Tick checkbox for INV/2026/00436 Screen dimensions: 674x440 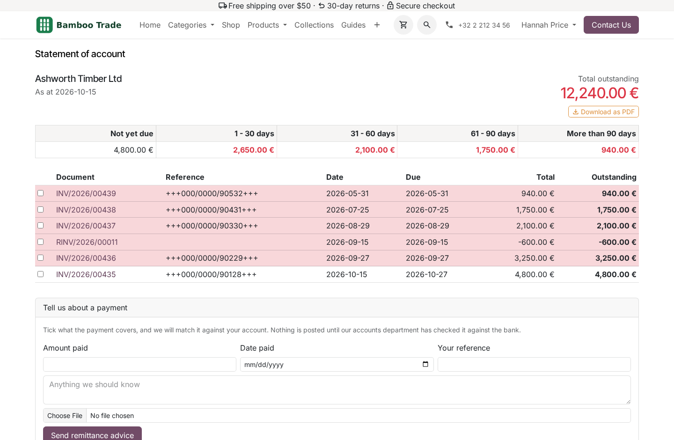coord(41,258)
